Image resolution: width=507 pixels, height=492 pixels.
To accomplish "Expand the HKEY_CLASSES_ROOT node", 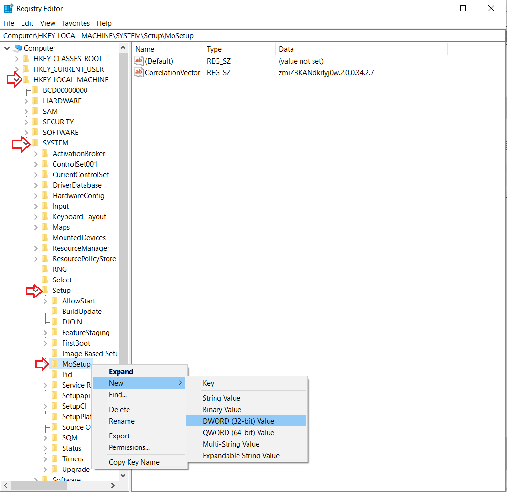I will pyautogui.click(x=17, y=59).
